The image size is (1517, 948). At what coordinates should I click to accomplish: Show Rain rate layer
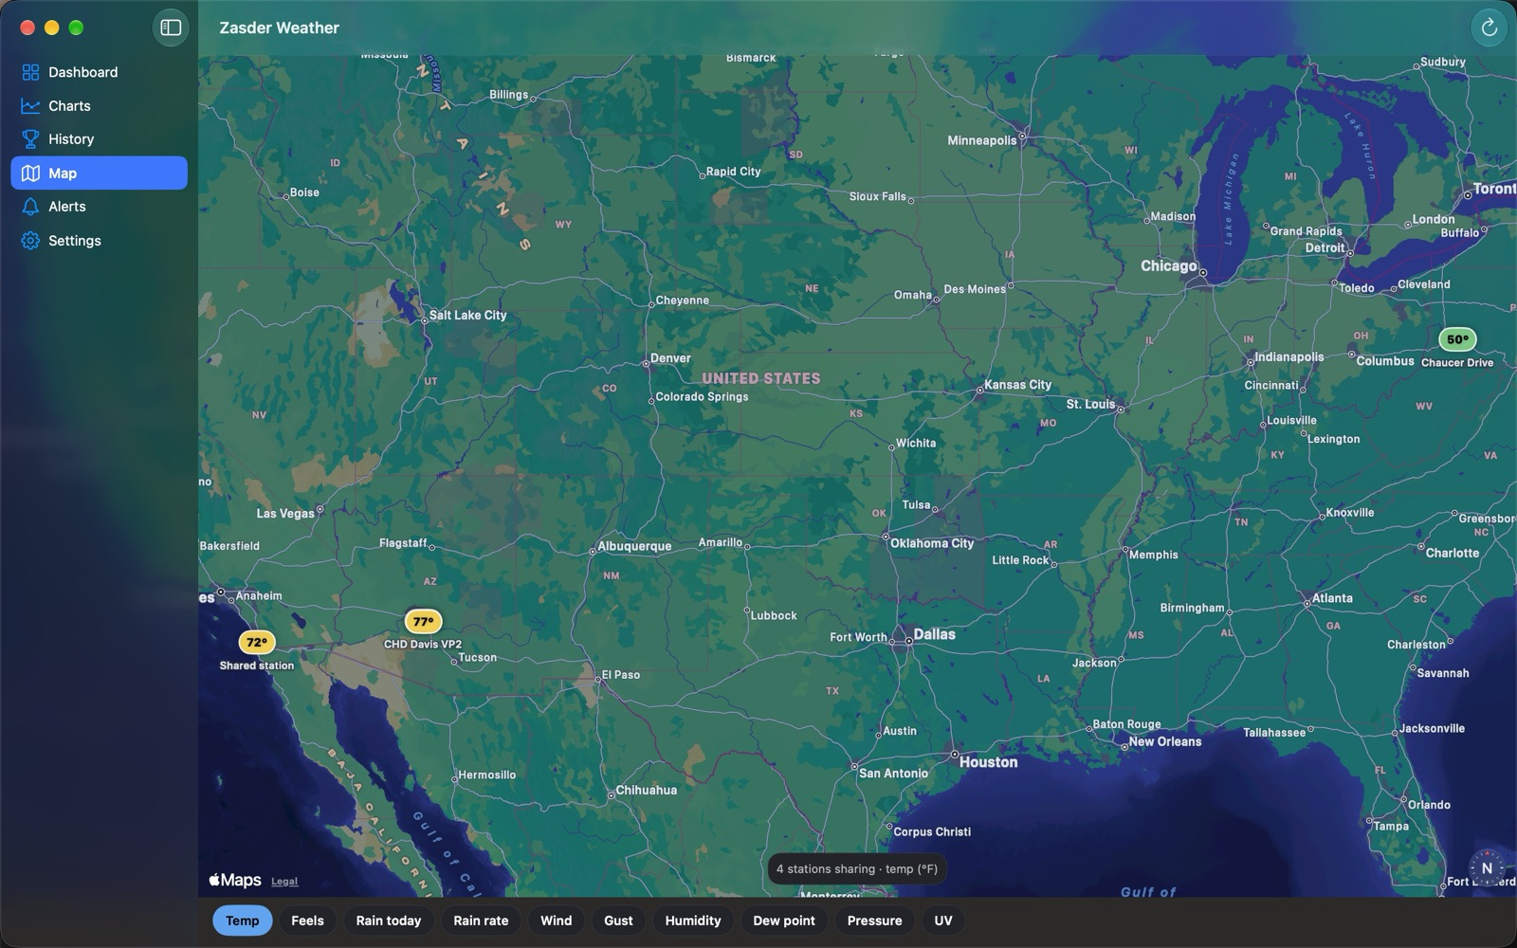click(x=481, y=921)
